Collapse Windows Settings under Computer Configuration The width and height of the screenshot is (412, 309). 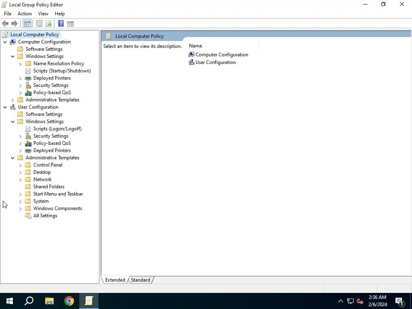click(12, 56)
